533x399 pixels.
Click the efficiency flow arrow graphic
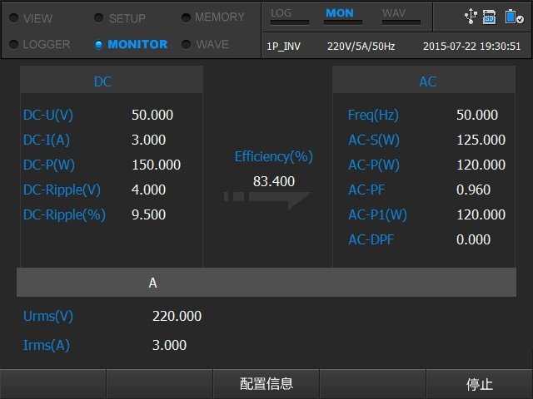tap(266, 199)
